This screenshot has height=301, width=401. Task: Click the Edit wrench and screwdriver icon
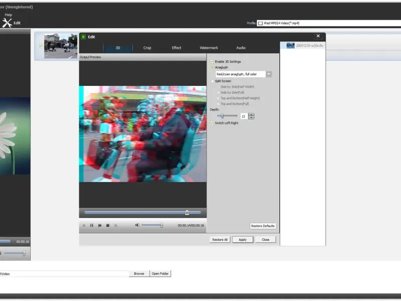7,23
